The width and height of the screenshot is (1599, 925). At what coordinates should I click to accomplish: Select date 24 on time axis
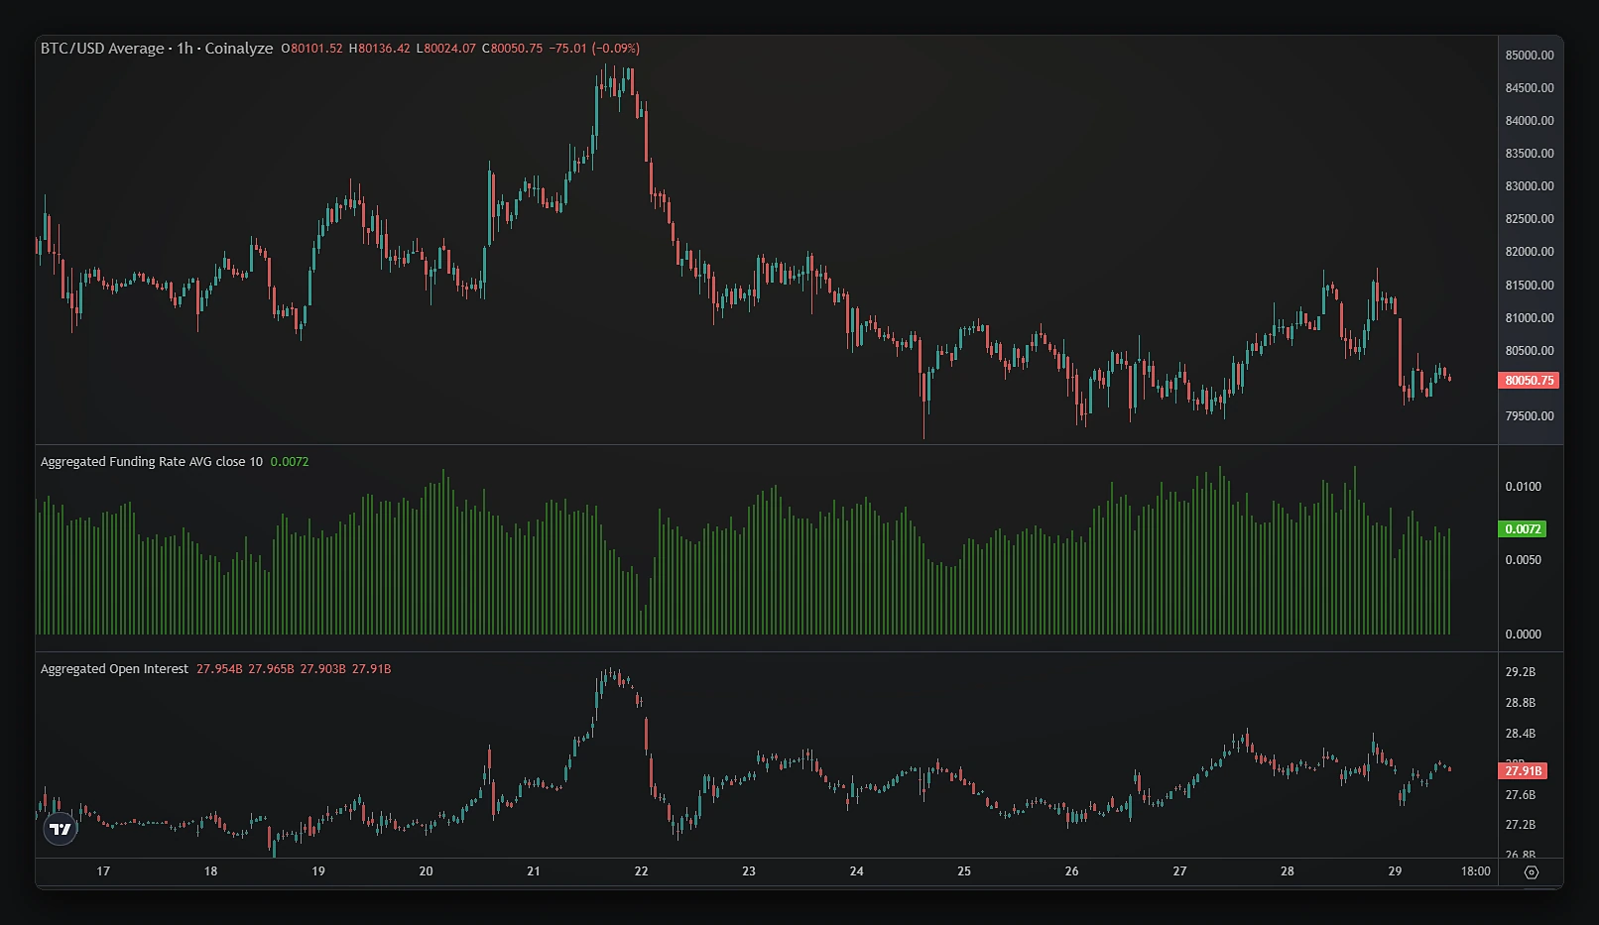pos(857,871)
